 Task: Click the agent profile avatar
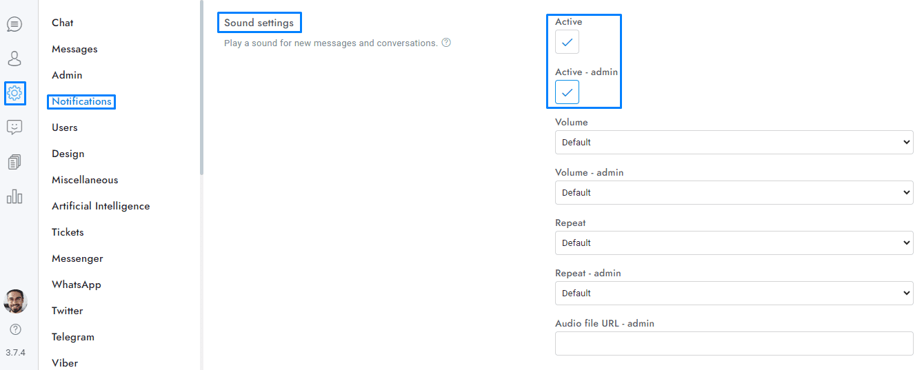coord(15,301)
